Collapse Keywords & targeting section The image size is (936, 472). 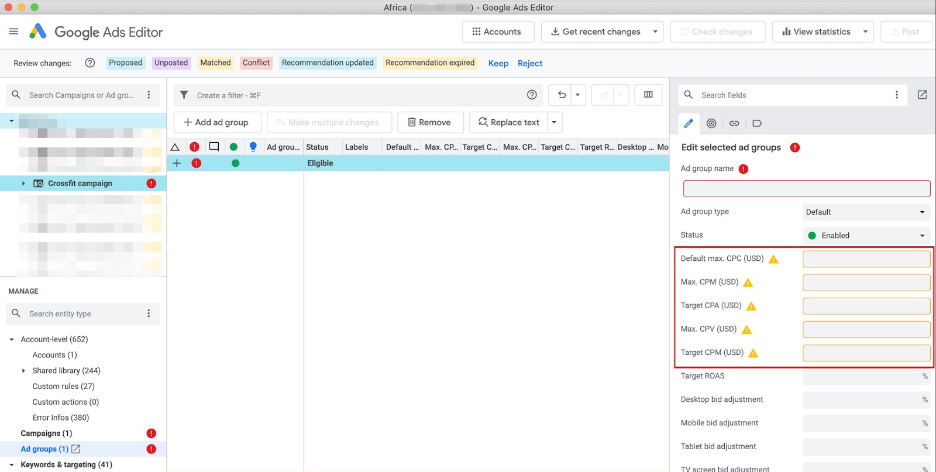[x=12, y=465]
